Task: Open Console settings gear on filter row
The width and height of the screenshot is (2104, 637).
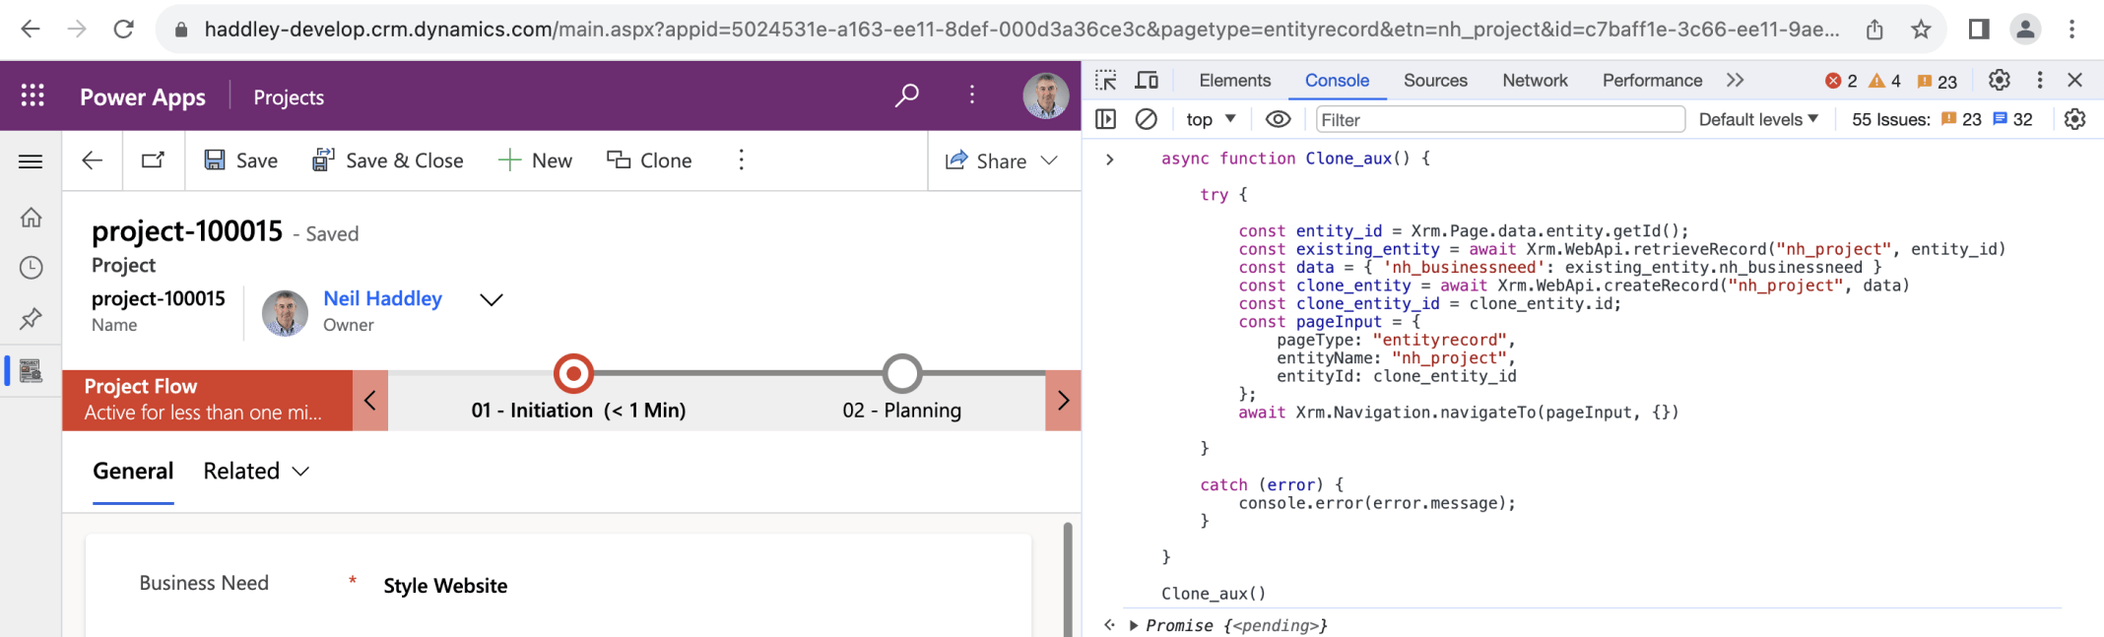Action: click(x=2075, y=119)
